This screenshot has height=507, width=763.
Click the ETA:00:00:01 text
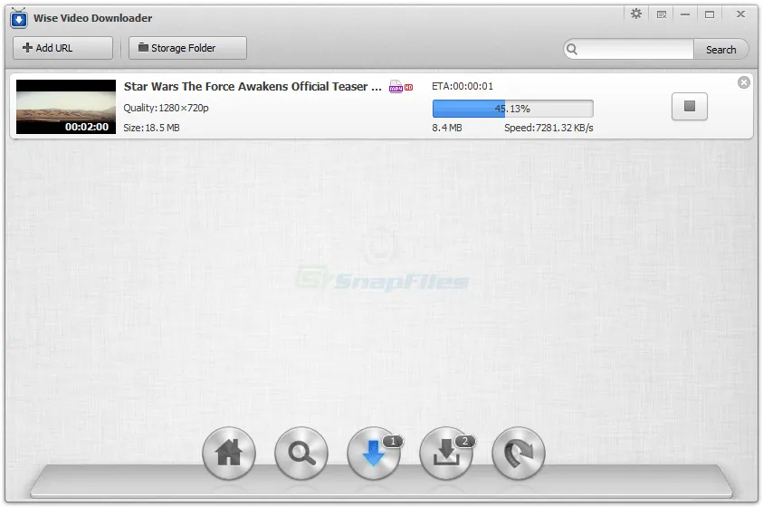463,86
